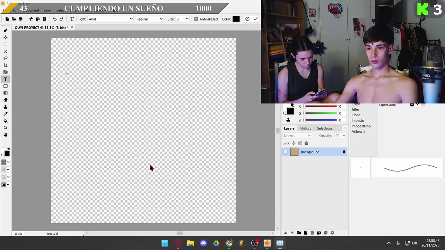Toggle visibility of the Background layer

(x=285, y=152)
